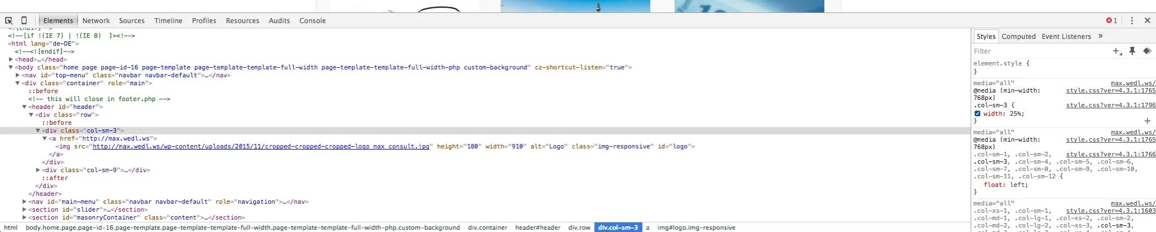
Task: Select the Computed styles tab
Action: pos(1019,36)
